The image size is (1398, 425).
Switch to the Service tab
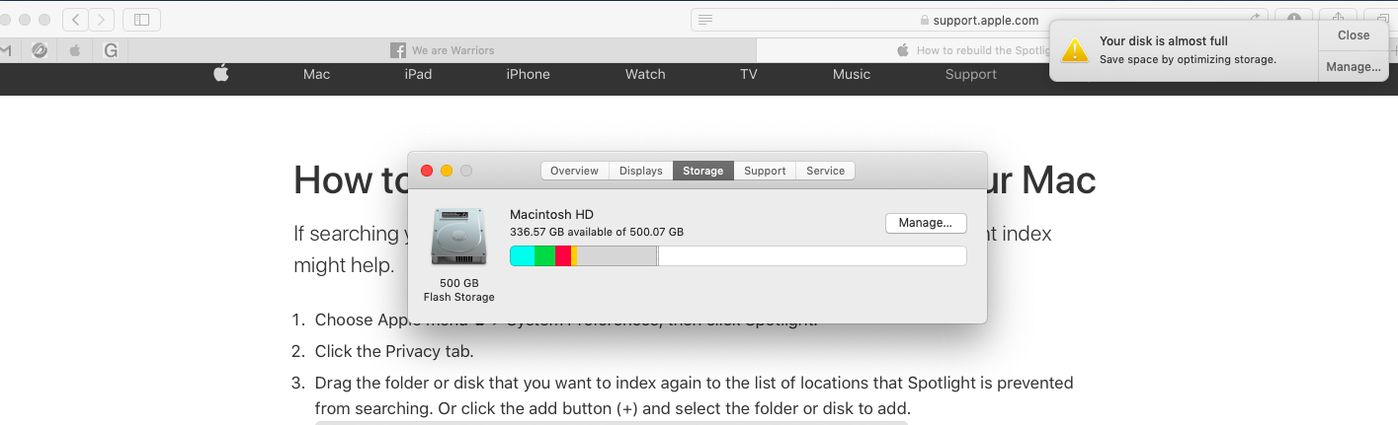[825, 171]
